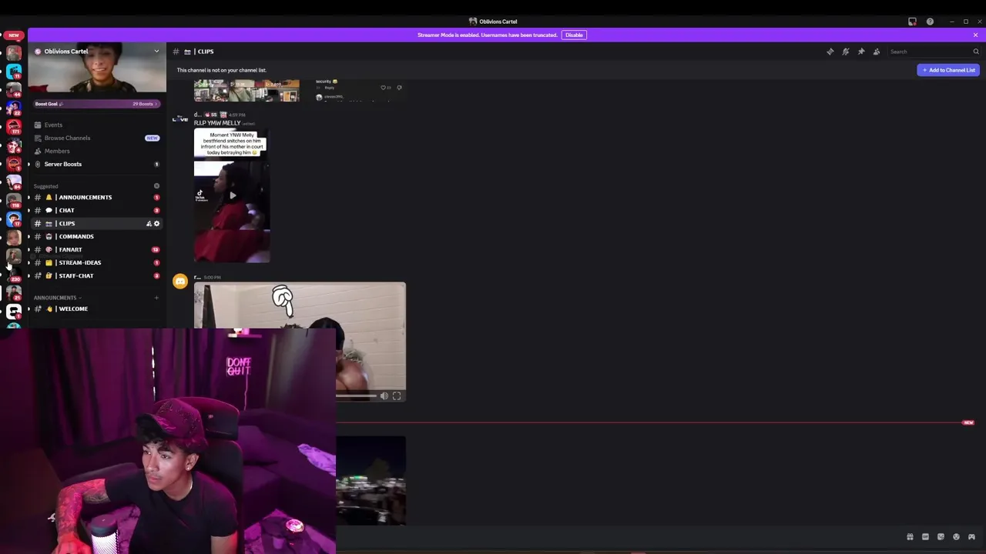Play the YNW Melly TikTok video
The height and width of the screenshot is (554, 986).
point(232,195)
